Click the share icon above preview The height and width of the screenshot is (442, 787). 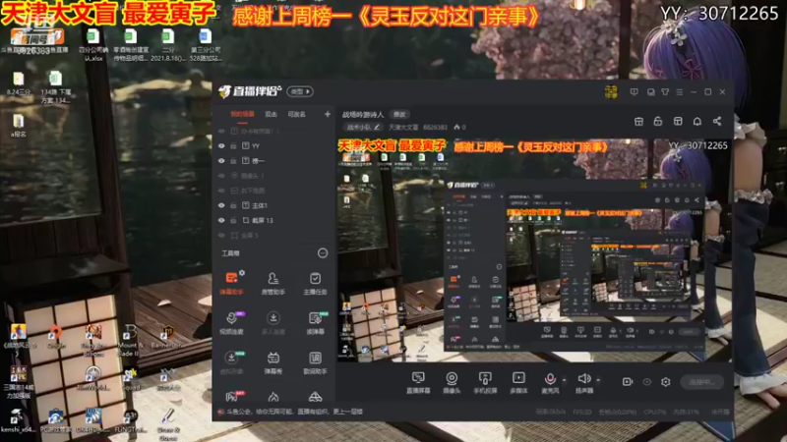[x=717, y=121]
